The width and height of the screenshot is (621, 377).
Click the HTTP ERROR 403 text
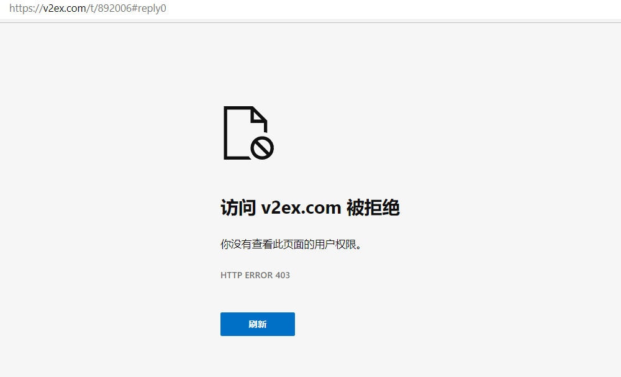255,275
